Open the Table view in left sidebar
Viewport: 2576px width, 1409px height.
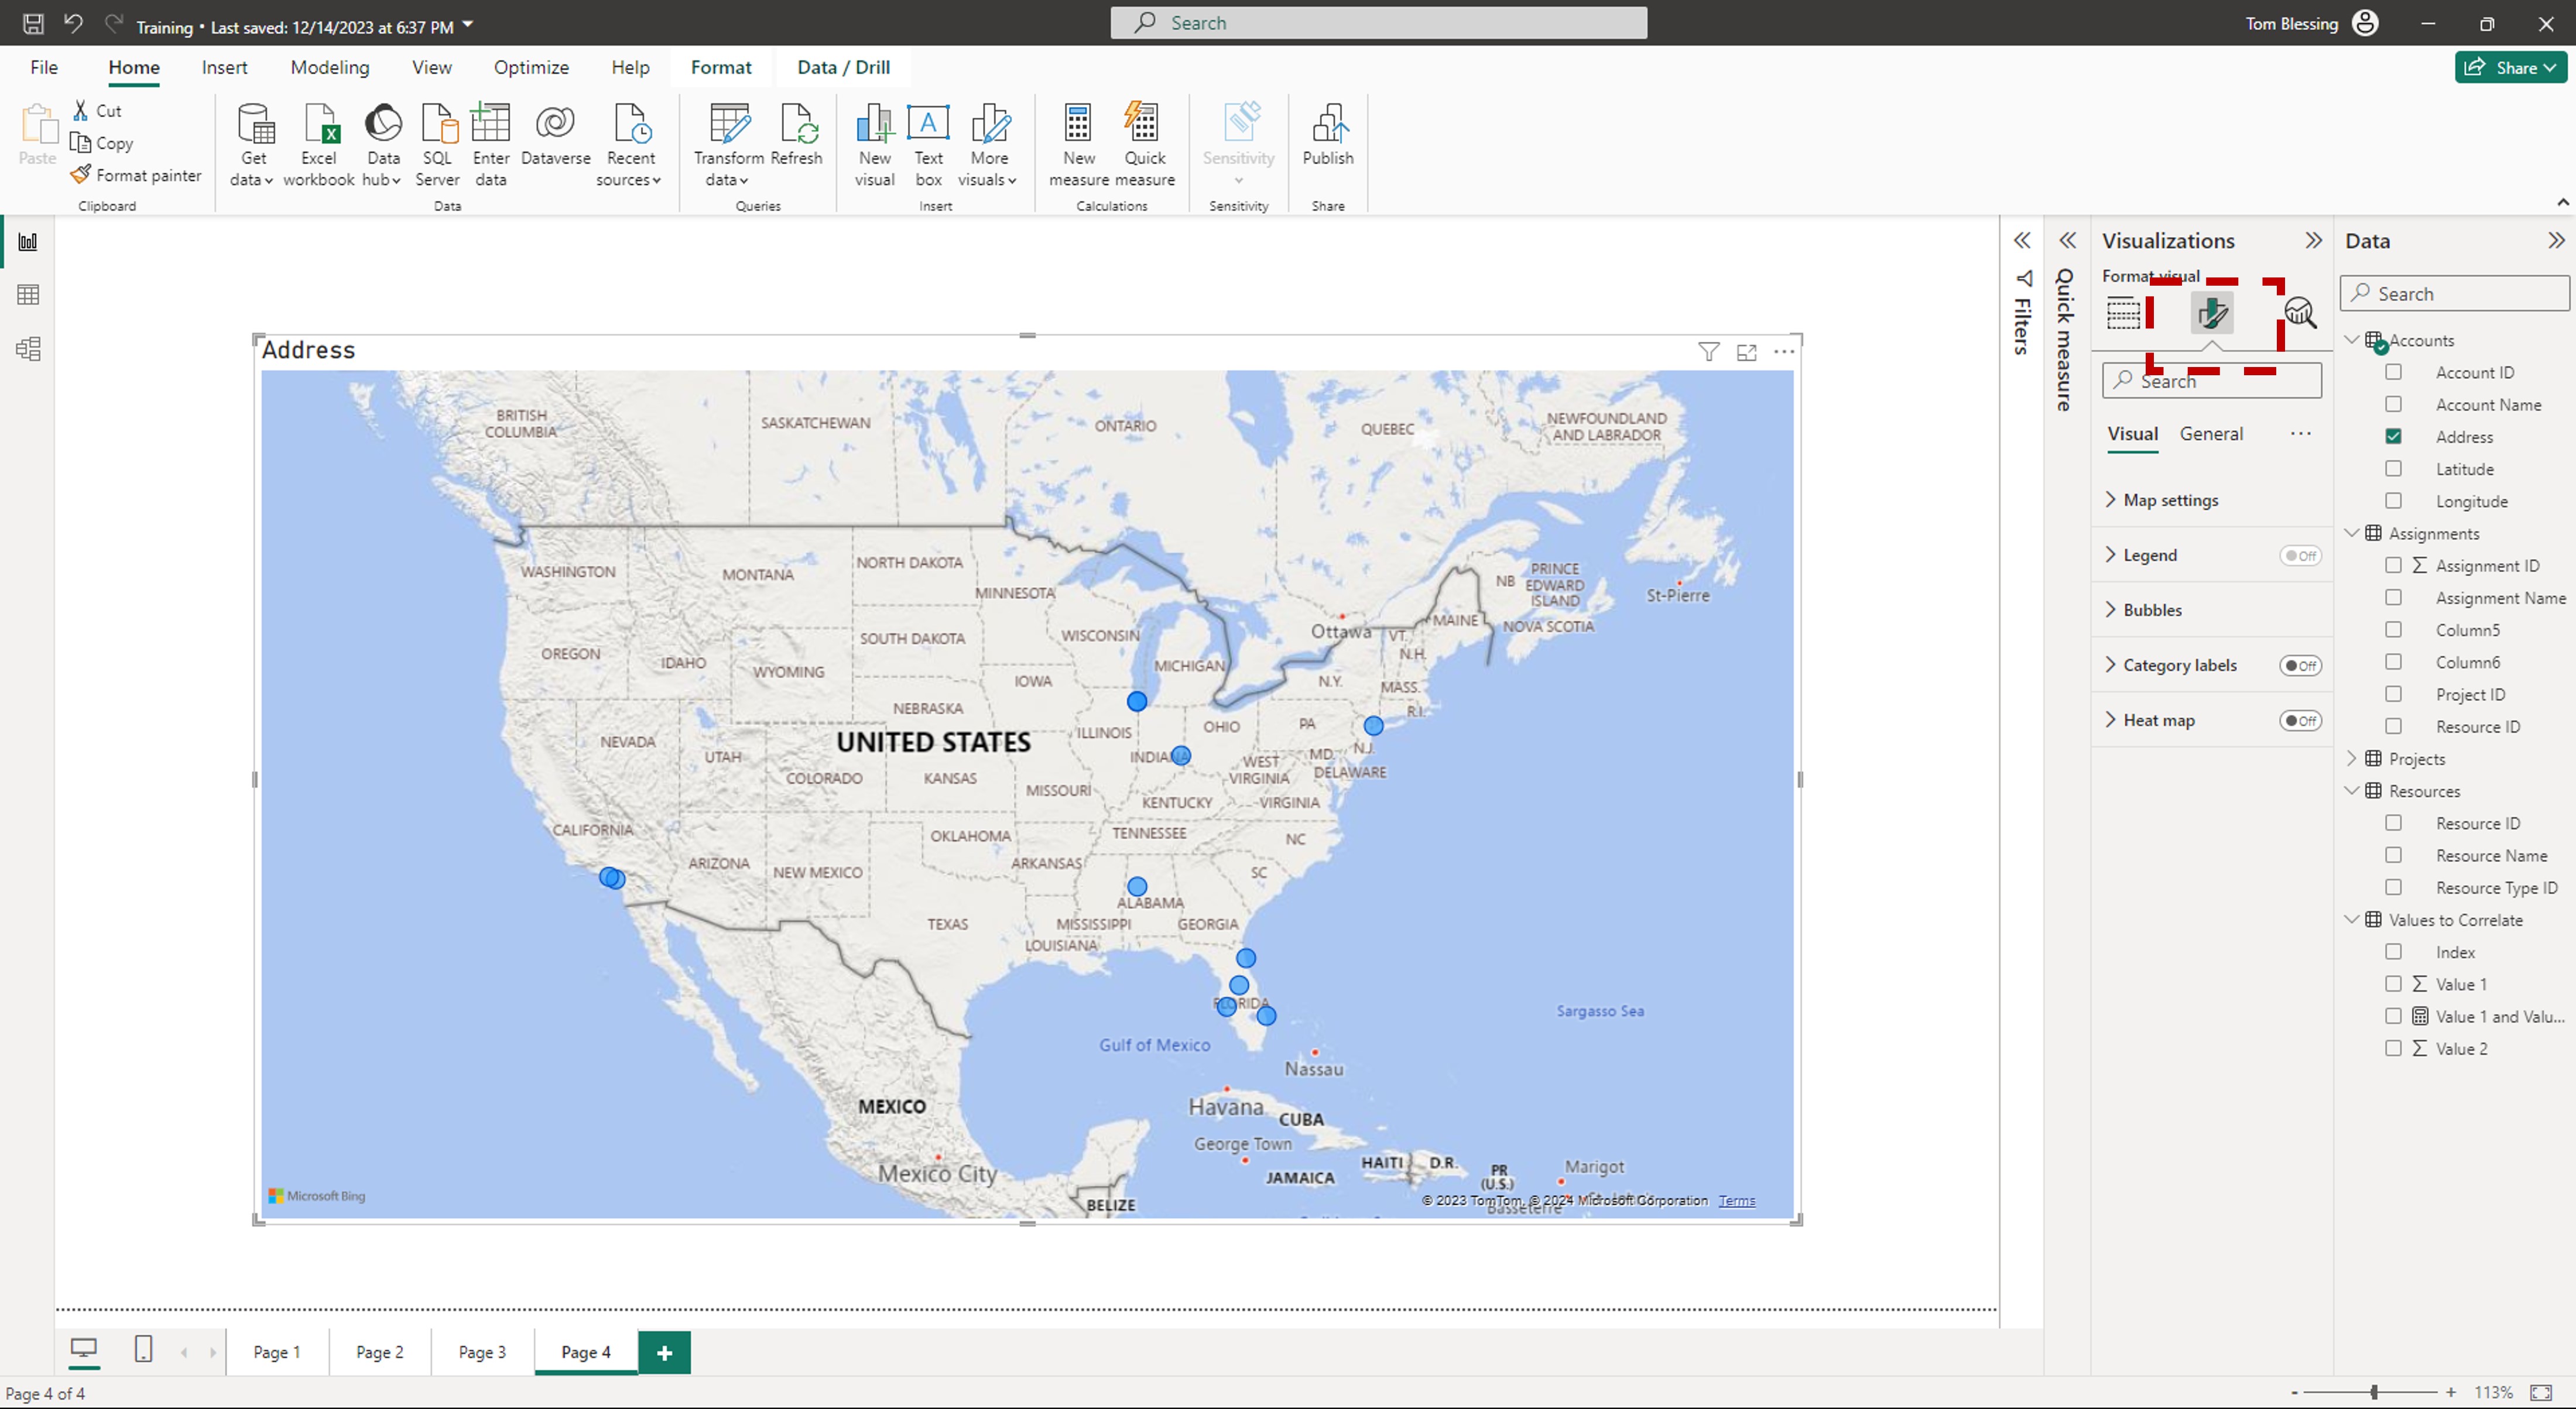(28, 295)
